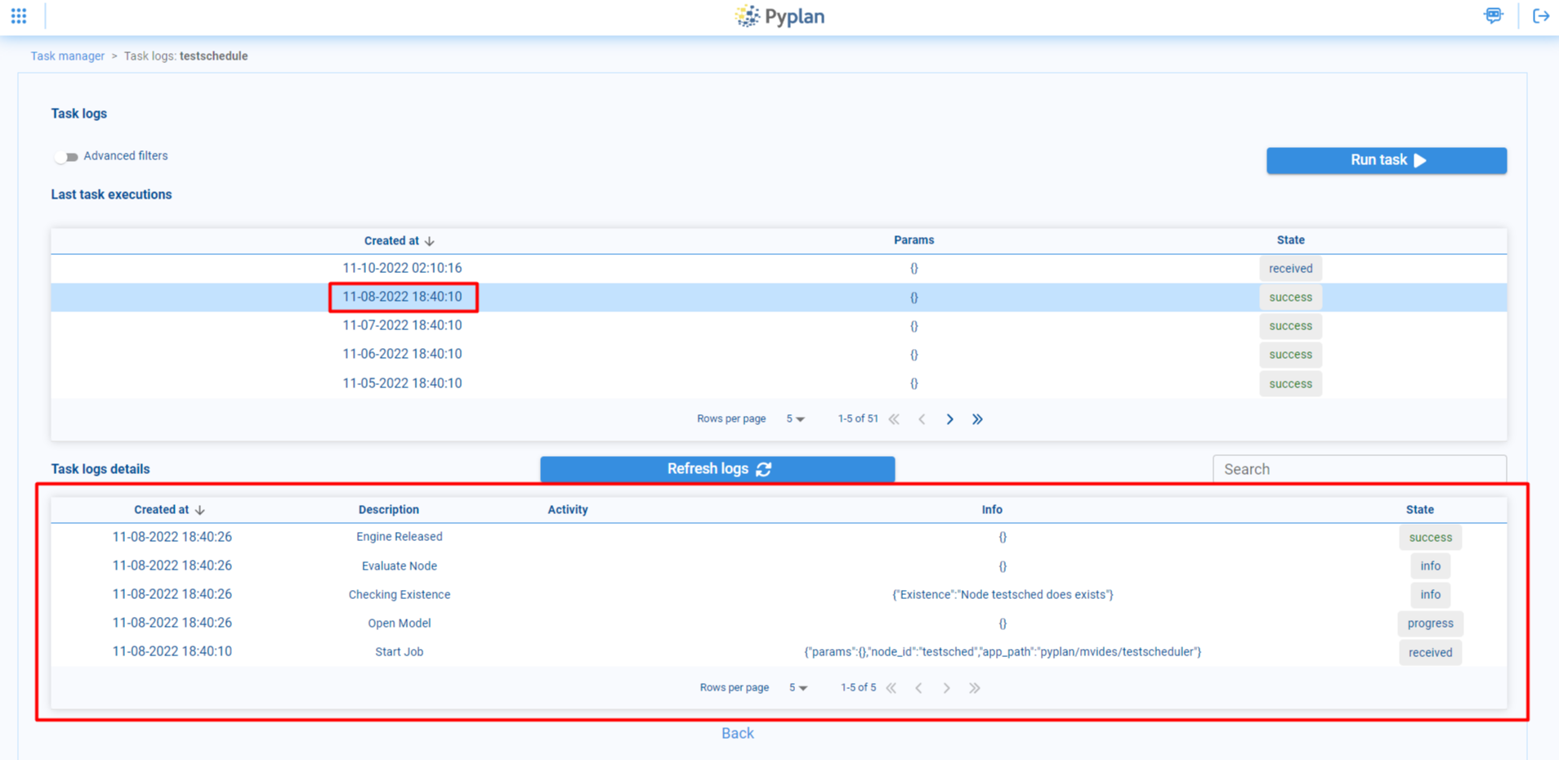Select the 11-07-2022 18:40:10 execution row
1559x760 pixels.
[x=402, y=325]
